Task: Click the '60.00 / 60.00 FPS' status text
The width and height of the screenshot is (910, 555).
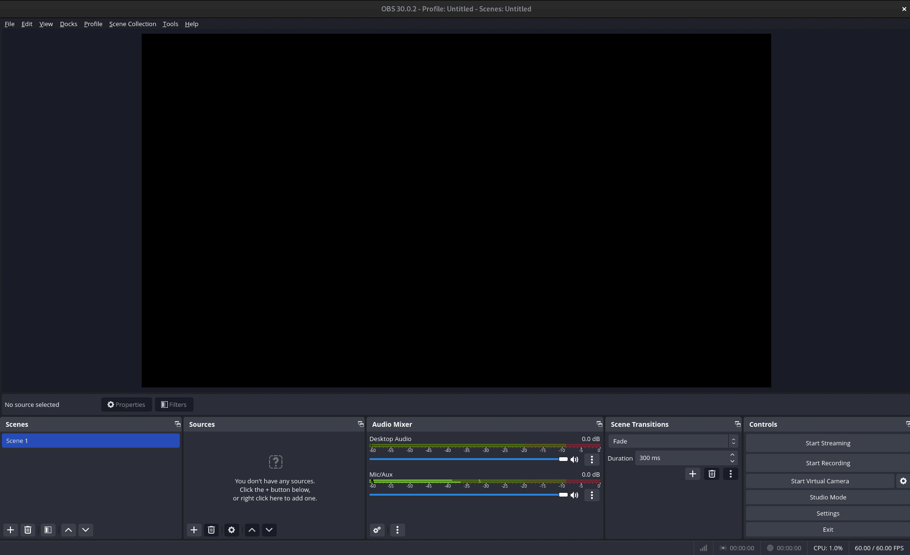Action: click(x=879, y=548)
